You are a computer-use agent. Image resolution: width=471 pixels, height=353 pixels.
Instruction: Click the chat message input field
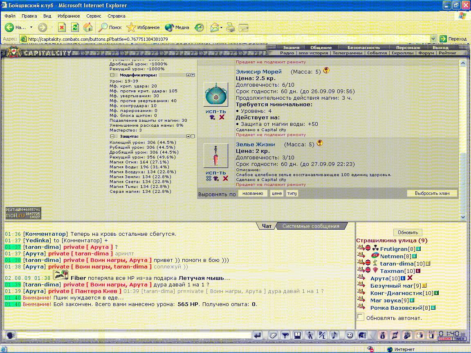pyautogui.click(x=134, y=335)
